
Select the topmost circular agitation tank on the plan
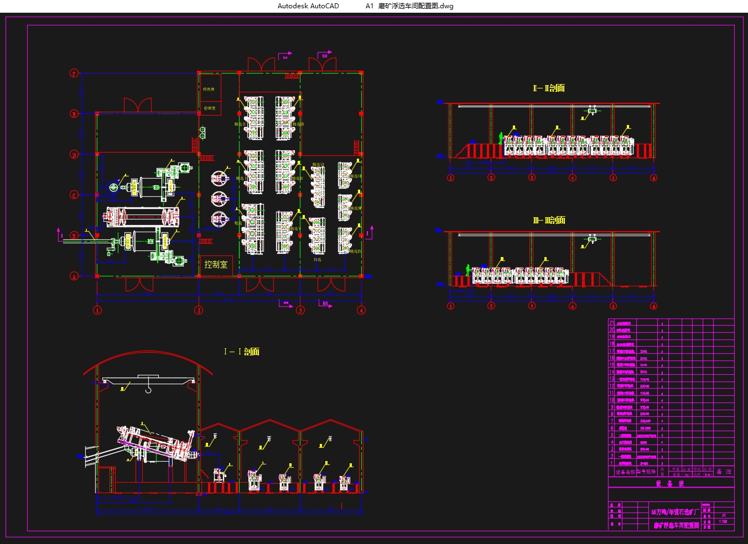pyautogui.click(x=220, y=179)
